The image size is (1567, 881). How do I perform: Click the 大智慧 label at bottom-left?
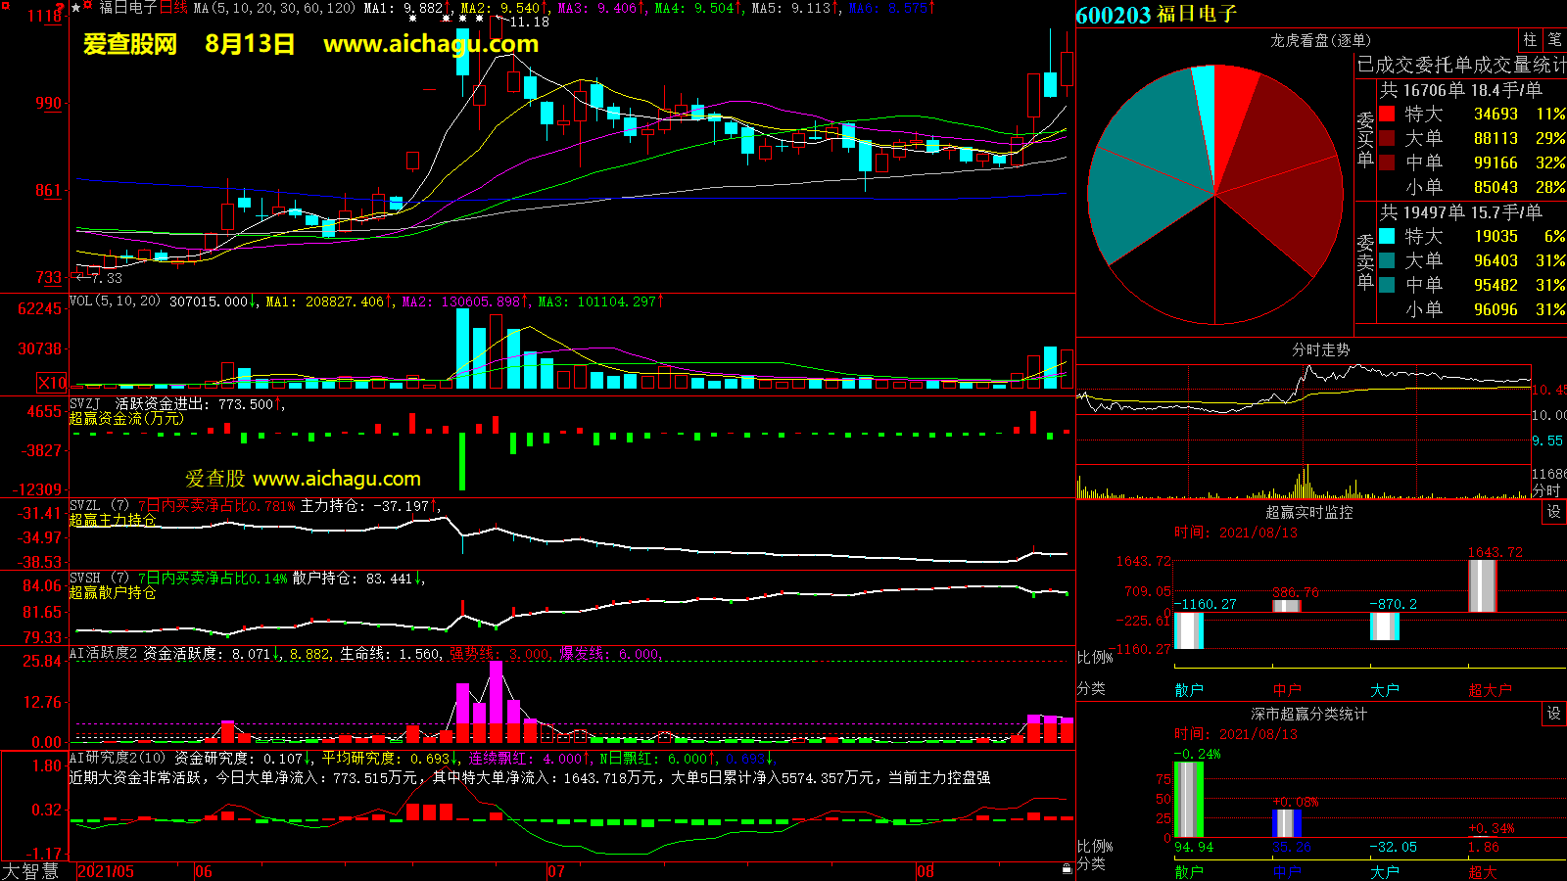[x=30, y=871]
